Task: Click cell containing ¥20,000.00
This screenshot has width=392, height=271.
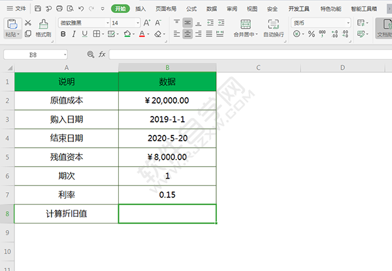Action: click(x=167, y=100)
